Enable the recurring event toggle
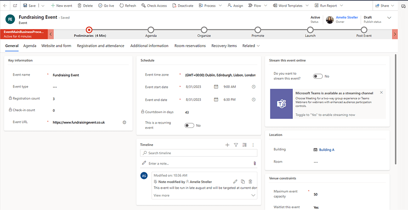Screen dimensions: 408x210 pyautogui.click(x=189, y=125)
